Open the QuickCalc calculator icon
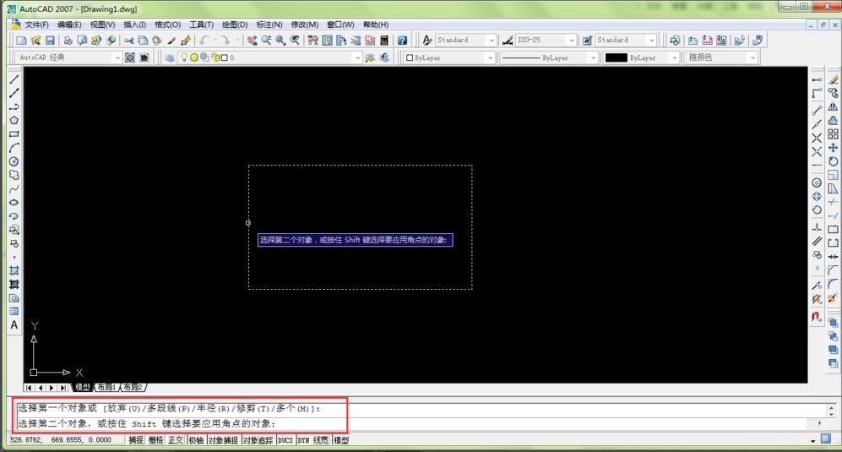 (384, 41)
